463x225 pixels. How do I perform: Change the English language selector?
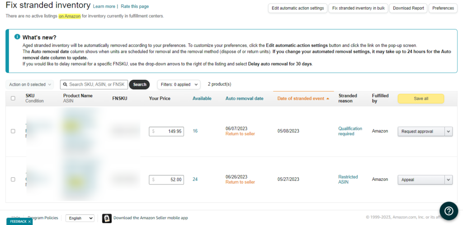click(80, 218)
